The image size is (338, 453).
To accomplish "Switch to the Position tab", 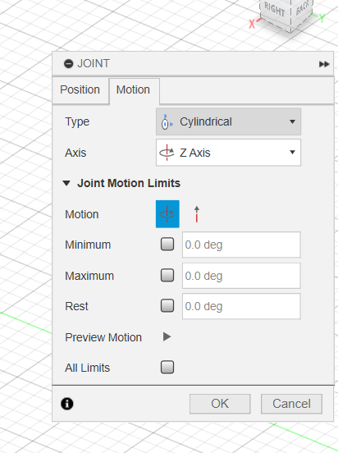I will (x=80, y=89).
